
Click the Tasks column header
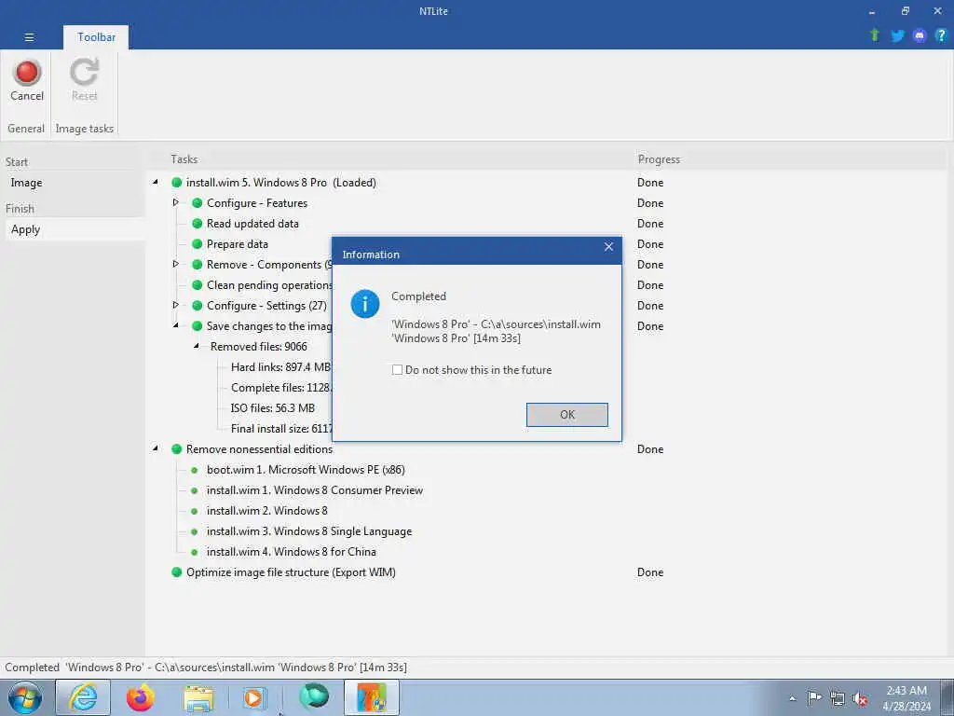pyautogui.click(x=184, y=159)
